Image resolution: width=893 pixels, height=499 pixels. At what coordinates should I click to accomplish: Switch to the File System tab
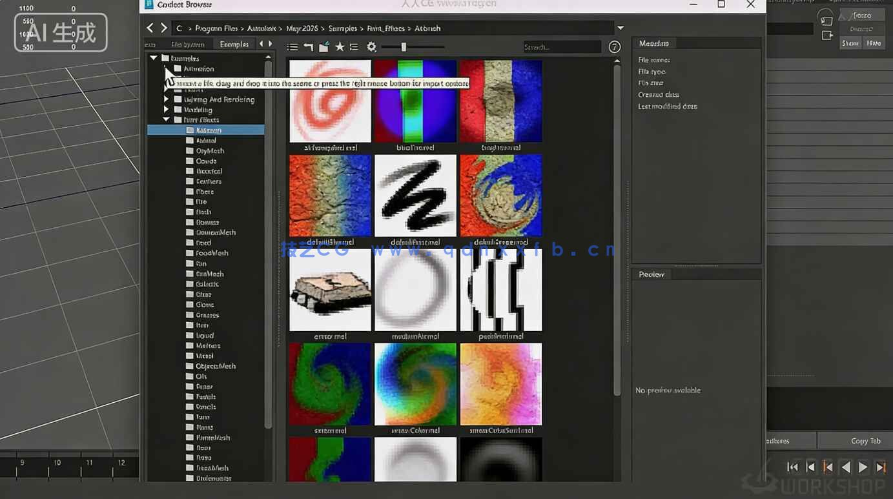[188, 44]
